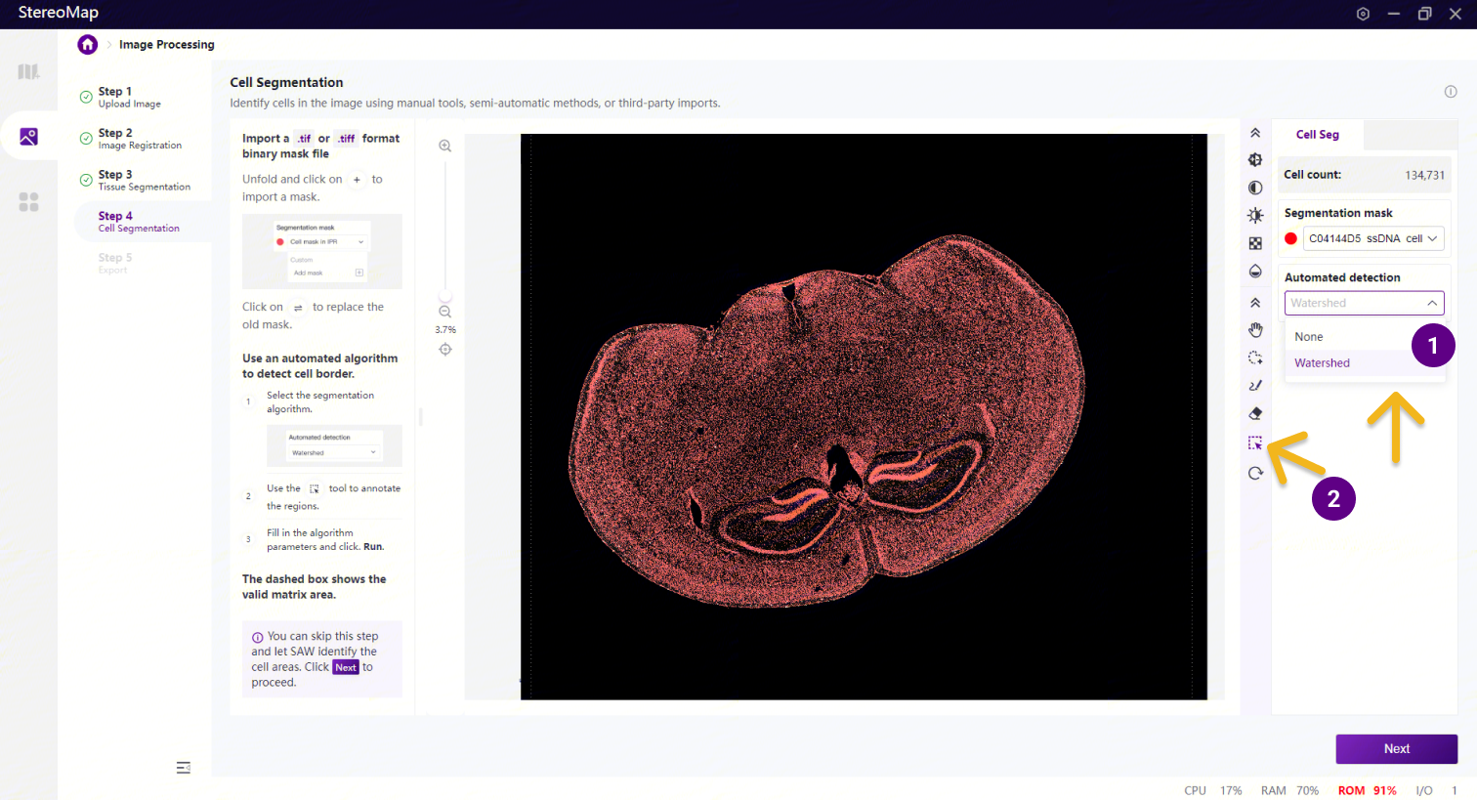Adjust image brightness with the sun icon
This screenshot has height=800, width=1477.
coord(1255,216)
